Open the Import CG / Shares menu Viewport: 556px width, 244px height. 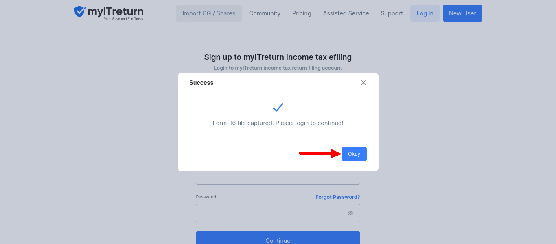[x=209, y=13]
